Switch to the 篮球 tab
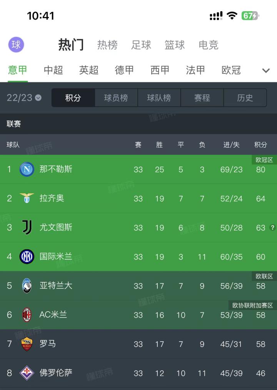 pyautogui.click(x=175, y=45)
